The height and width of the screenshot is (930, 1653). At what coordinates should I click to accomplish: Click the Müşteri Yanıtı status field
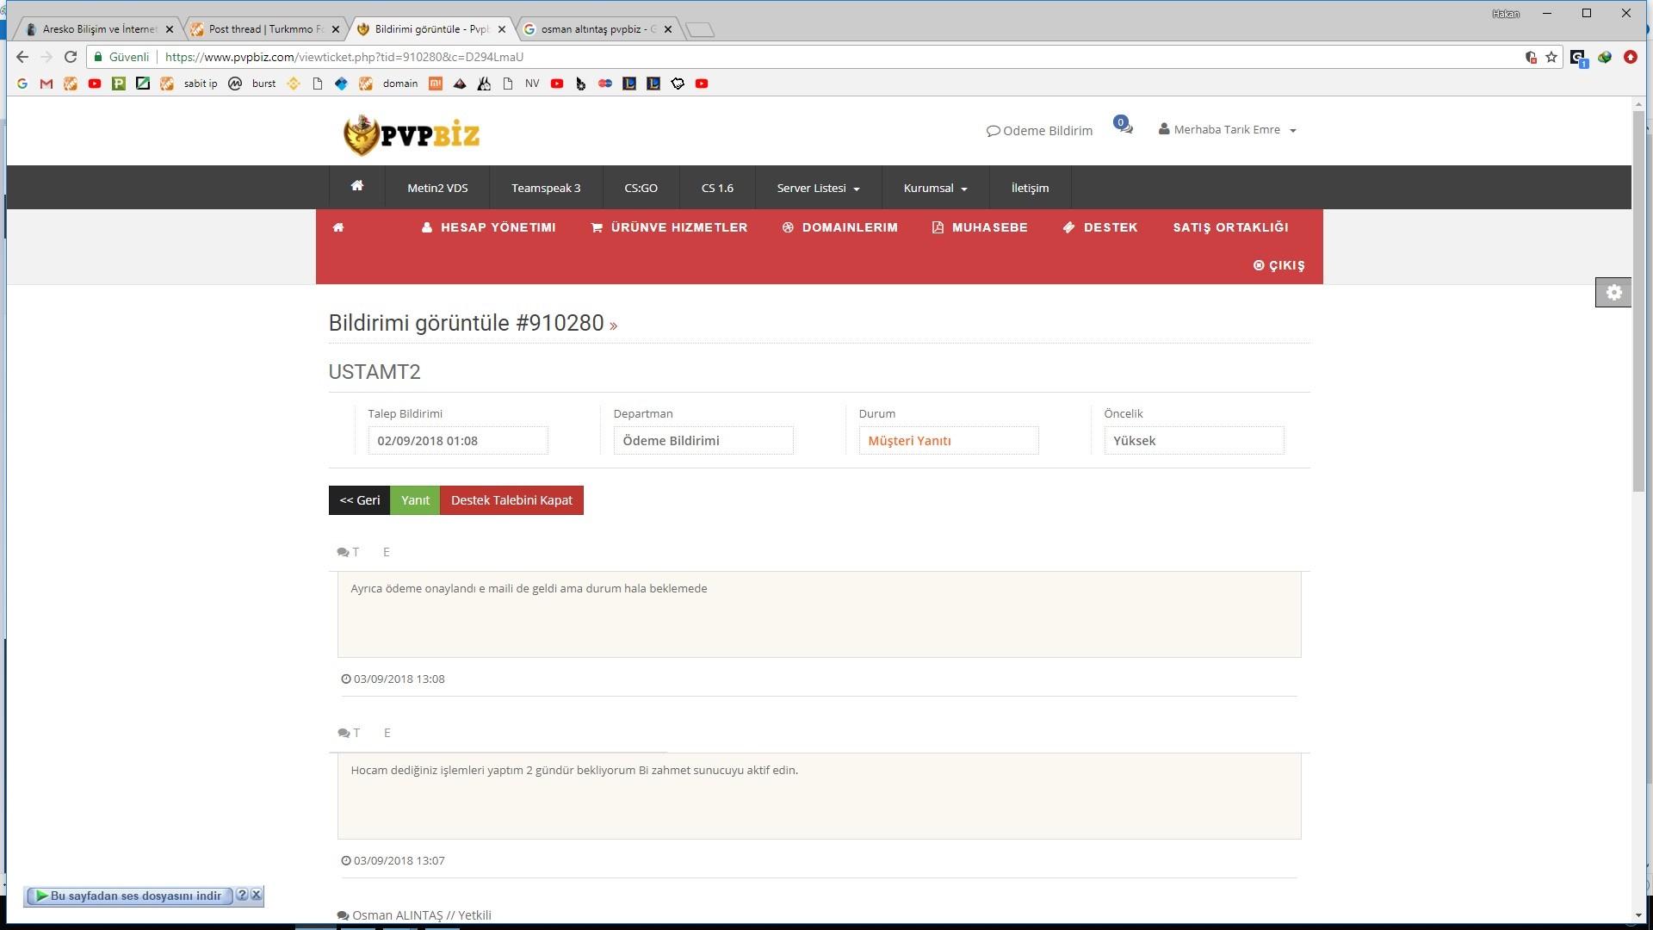pos(949,441)
